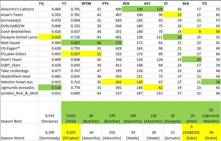The height and width of the screenshot is (141, 221).
Task: Click the Oh Evgen™ row label
Action: (19, 48)
